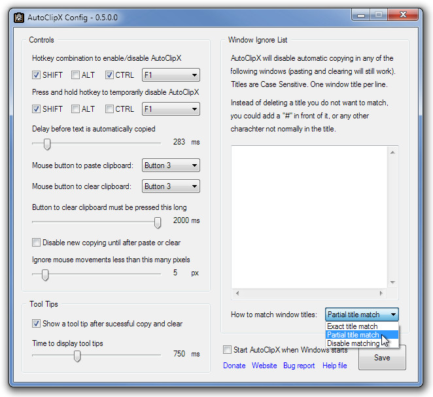Click the copy delay slider thumb

click(47, 144)
